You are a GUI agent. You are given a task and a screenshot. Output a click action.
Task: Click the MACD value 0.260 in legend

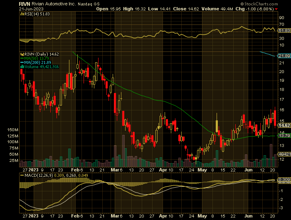(x=71, y=175)
